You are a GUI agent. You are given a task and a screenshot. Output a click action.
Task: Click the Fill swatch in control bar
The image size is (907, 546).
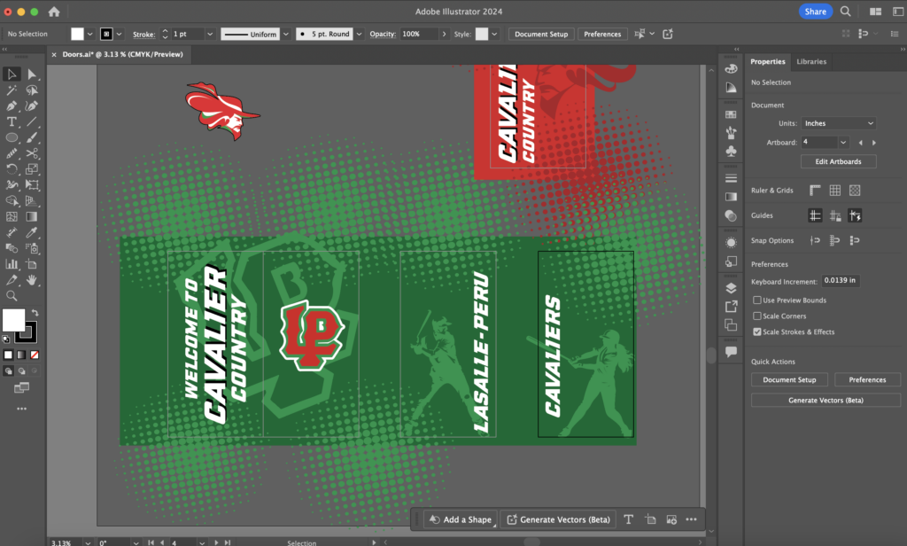78,35
